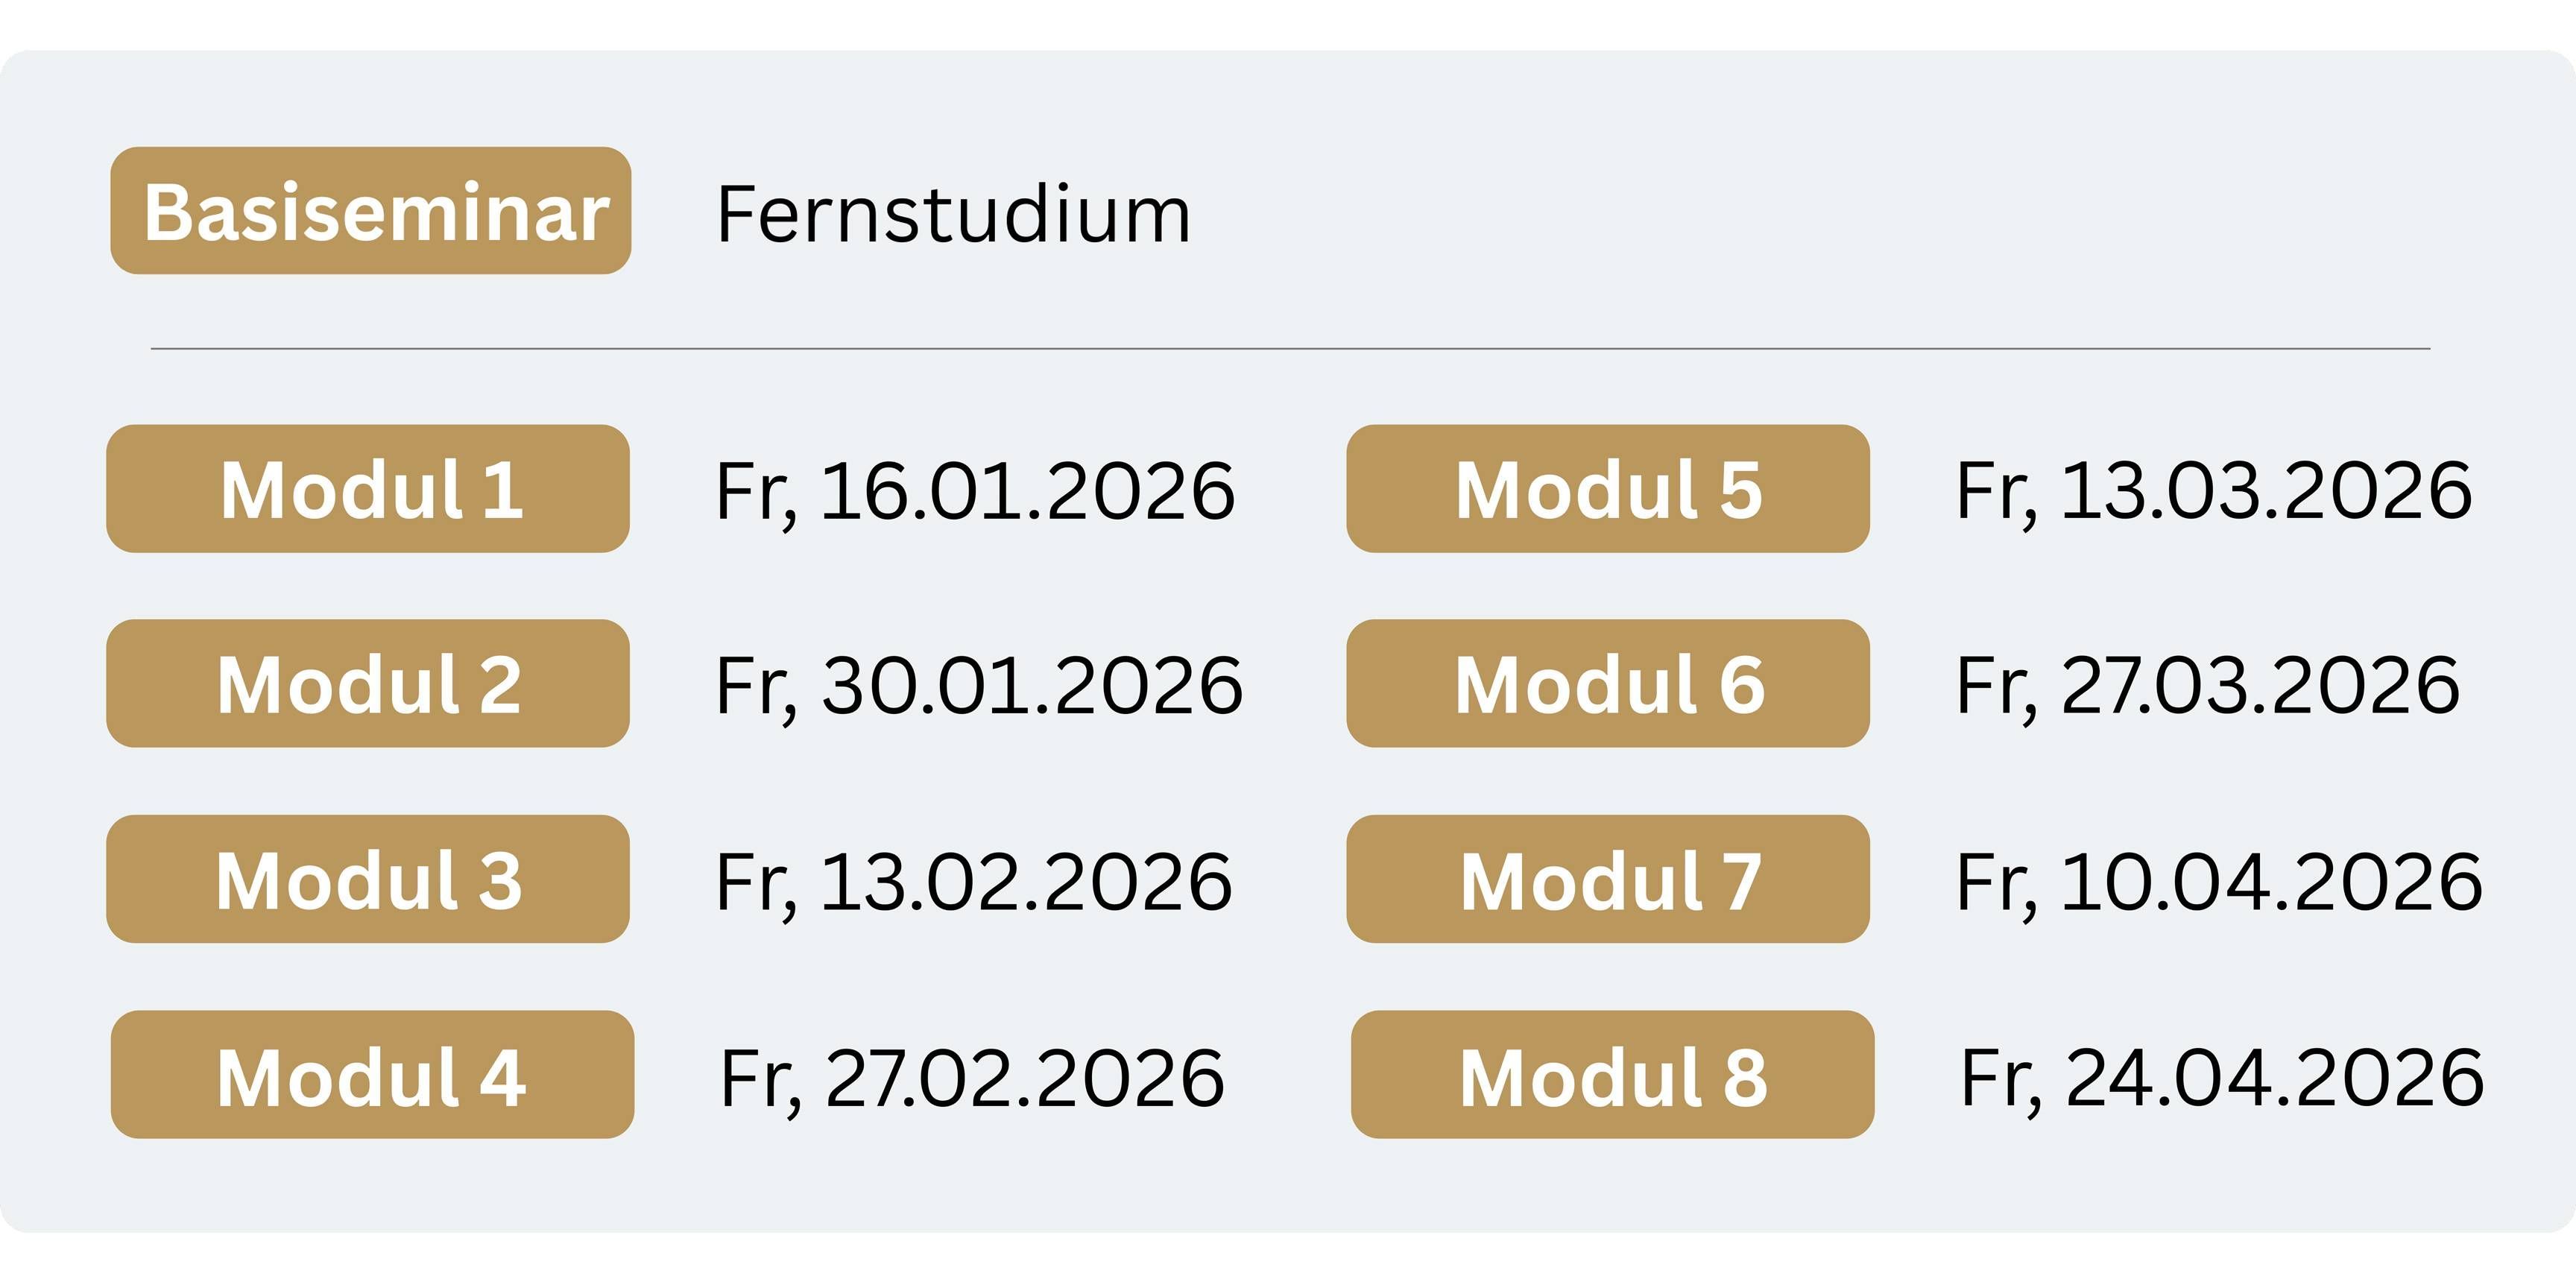Select the date Fr, 27.03.2026

[2208, 686]
